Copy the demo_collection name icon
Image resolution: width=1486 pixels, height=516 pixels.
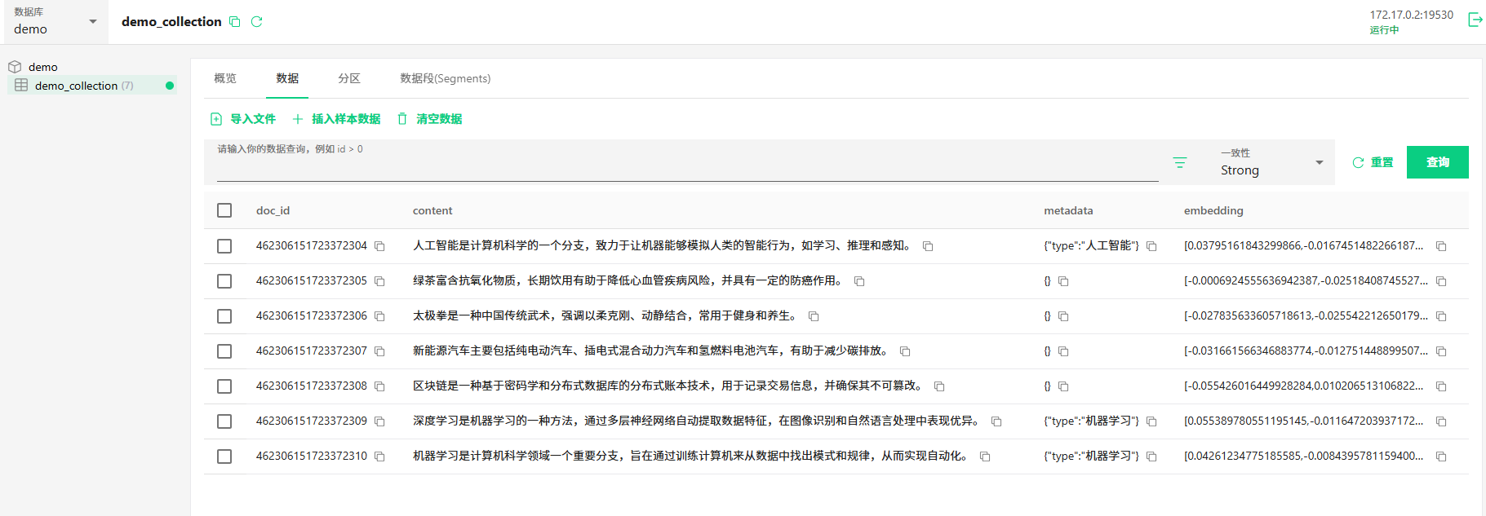tap(234, 22)
